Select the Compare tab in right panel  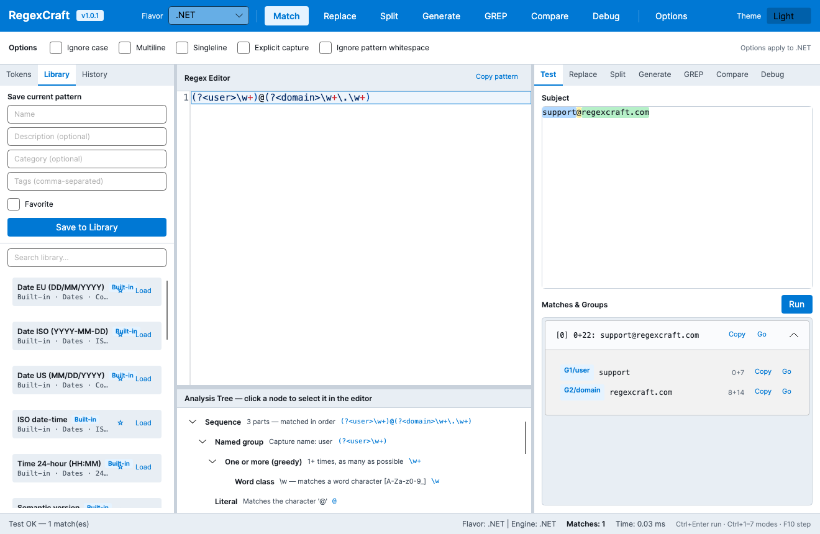(x=732, y=75)
